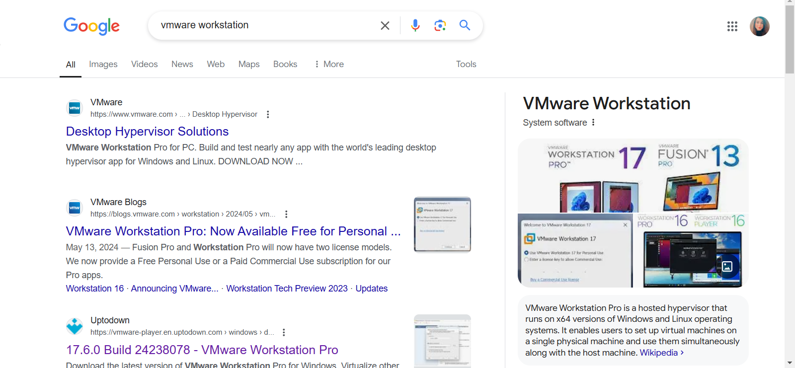The image size is (795, 368).
Task: Select the All results tab
Action: [71, 65]
